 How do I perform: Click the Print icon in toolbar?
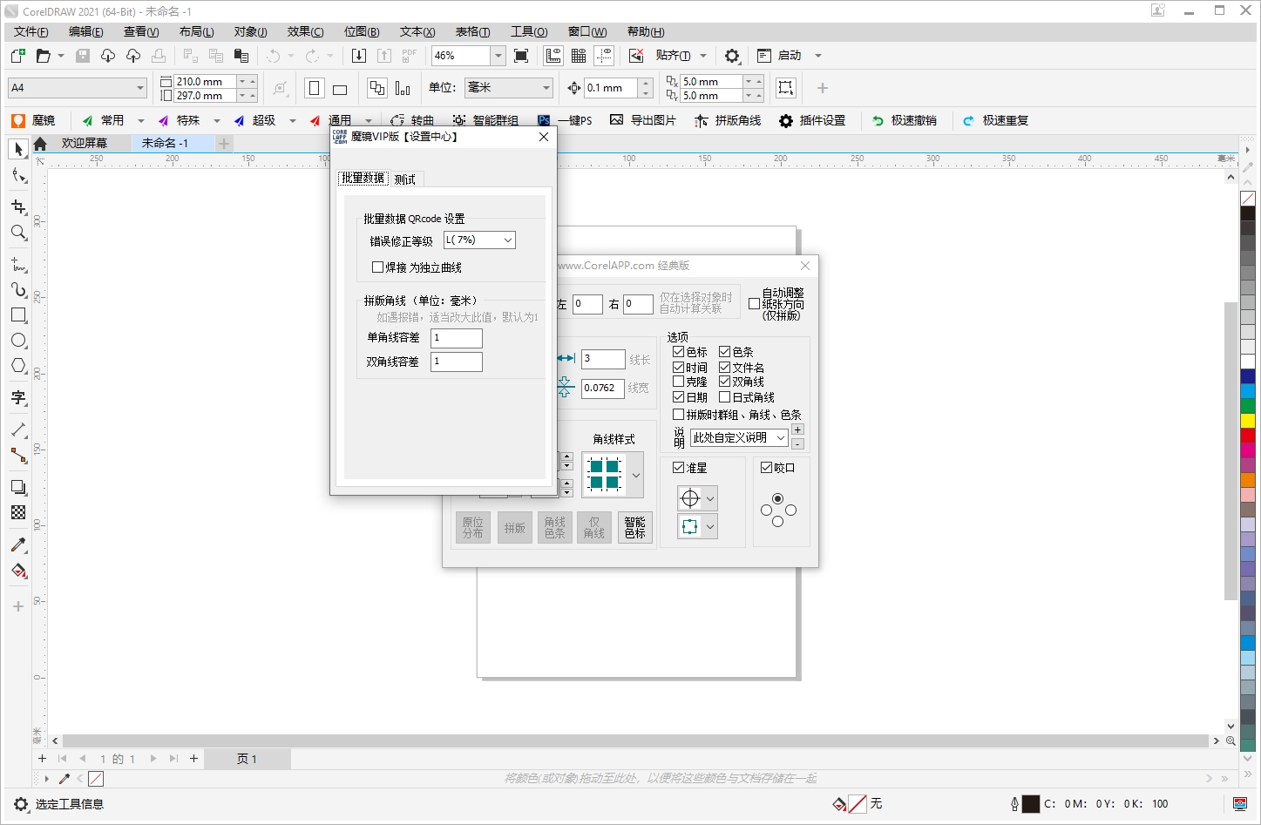(x=159, y=56)
